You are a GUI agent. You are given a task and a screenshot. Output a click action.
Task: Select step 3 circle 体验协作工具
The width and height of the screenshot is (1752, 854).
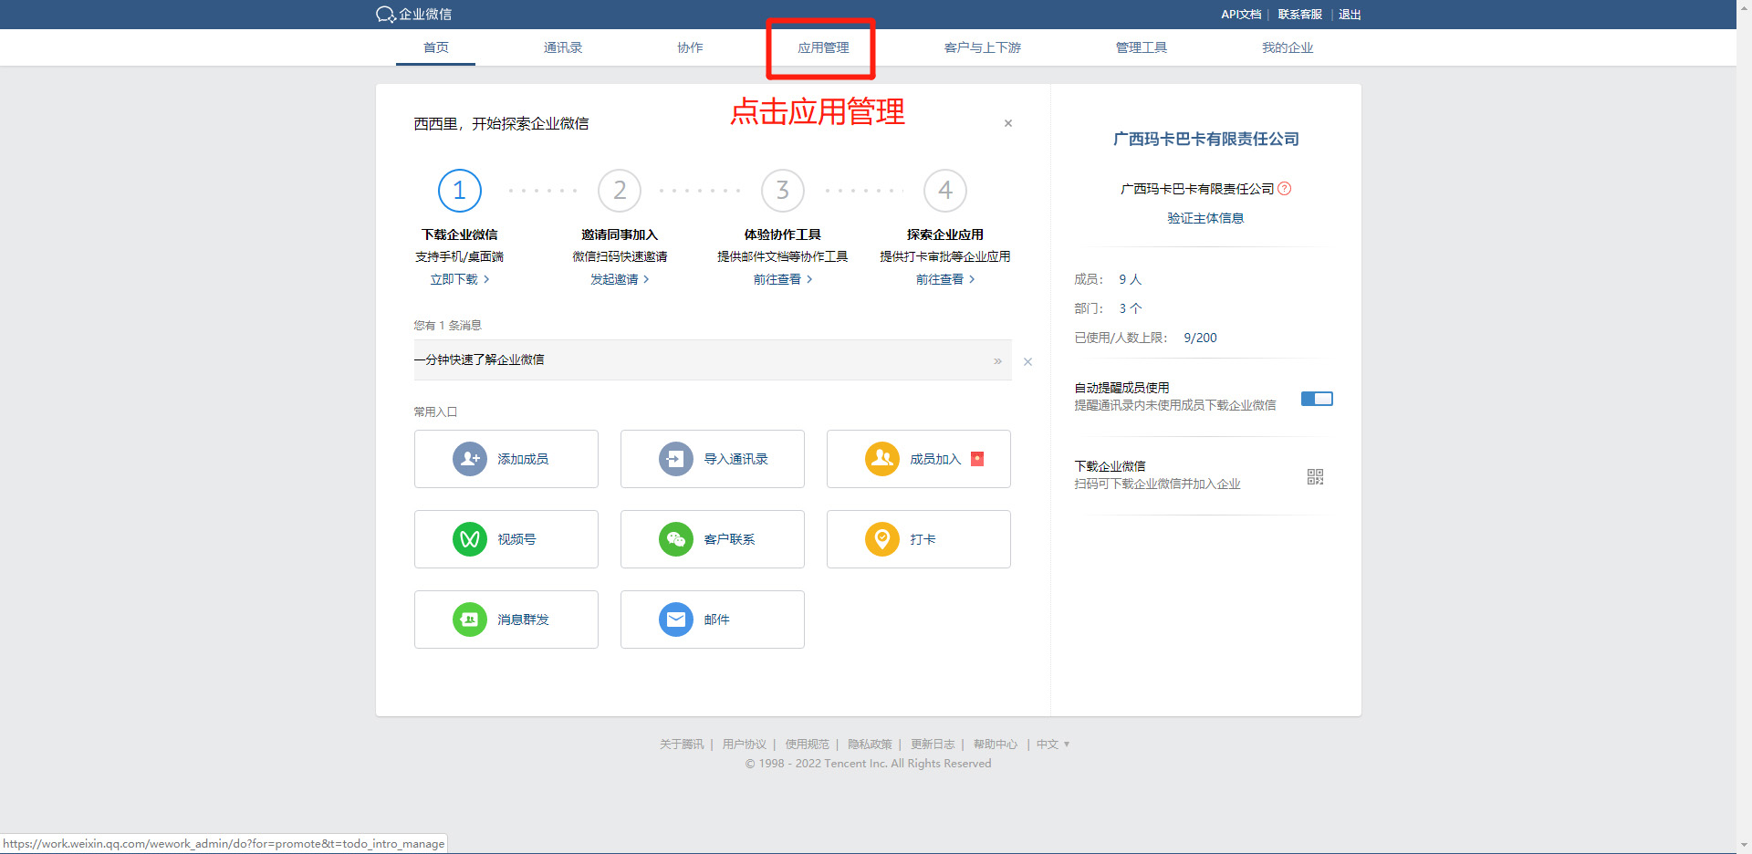pyautogui.click(x=783, y=191)
